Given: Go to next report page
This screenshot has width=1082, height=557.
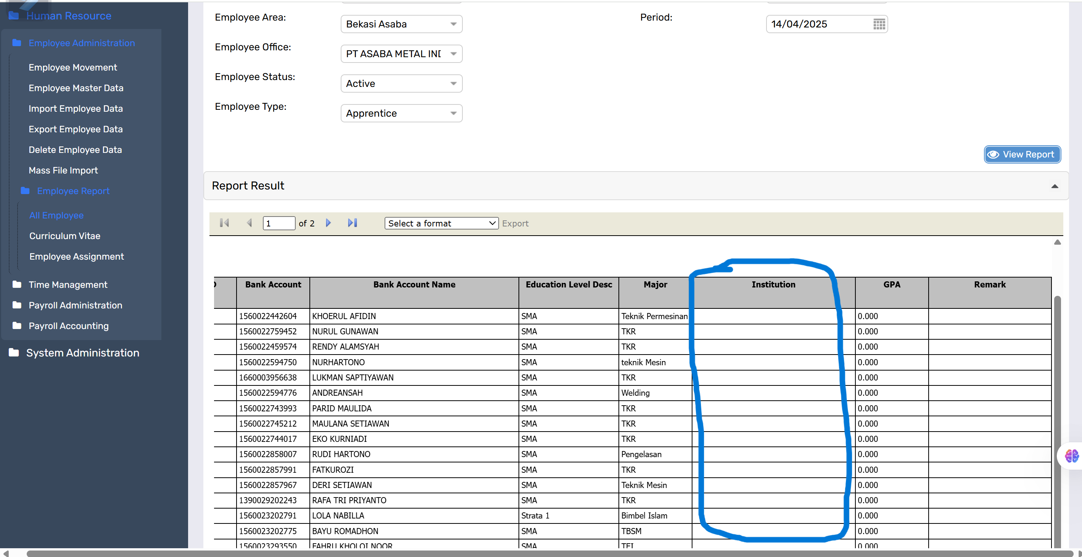Looking at the screenshot, I should tap(328, 223).
